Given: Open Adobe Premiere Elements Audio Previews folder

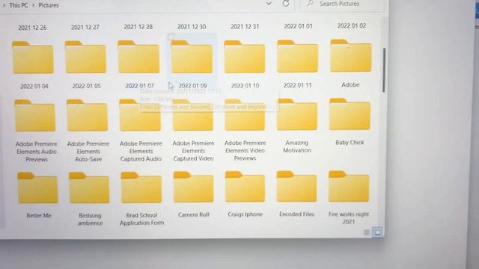Looking at the screenshot, I should click(35, 116).
